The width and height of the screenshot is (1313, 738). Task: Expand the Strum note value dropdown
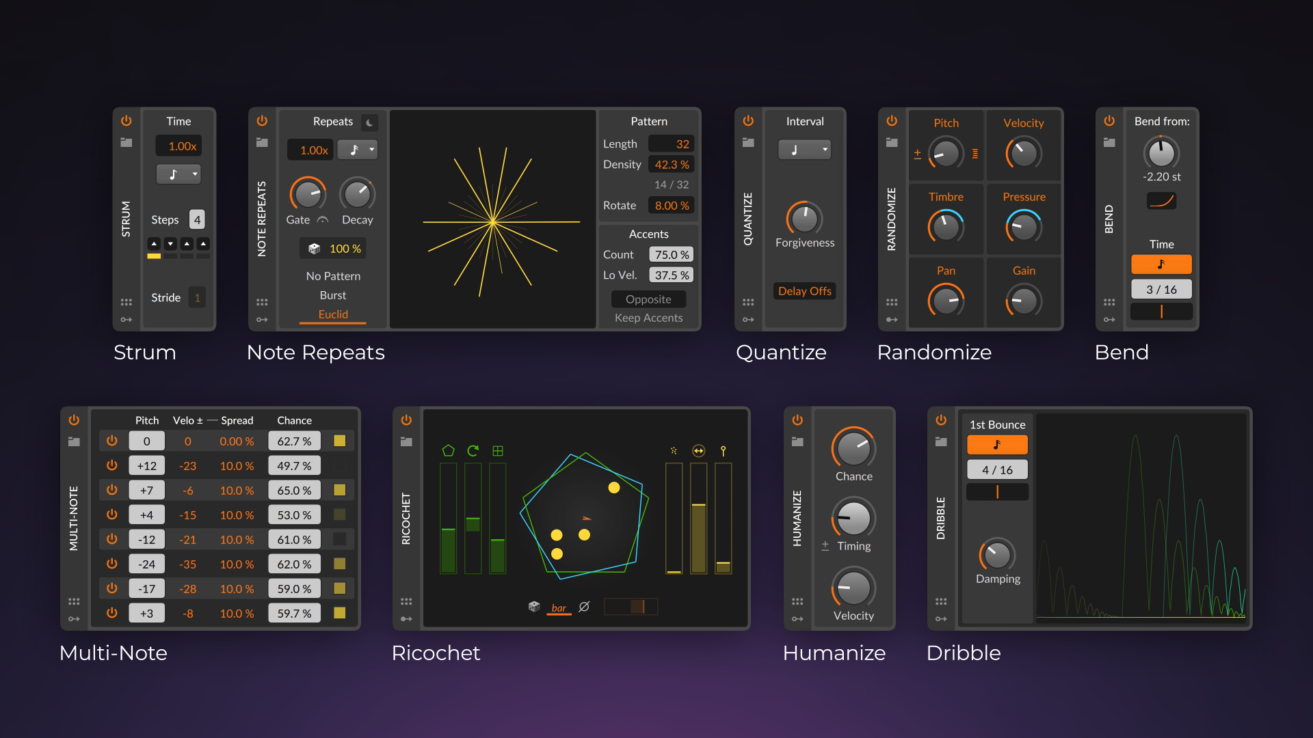coord(178,176)
